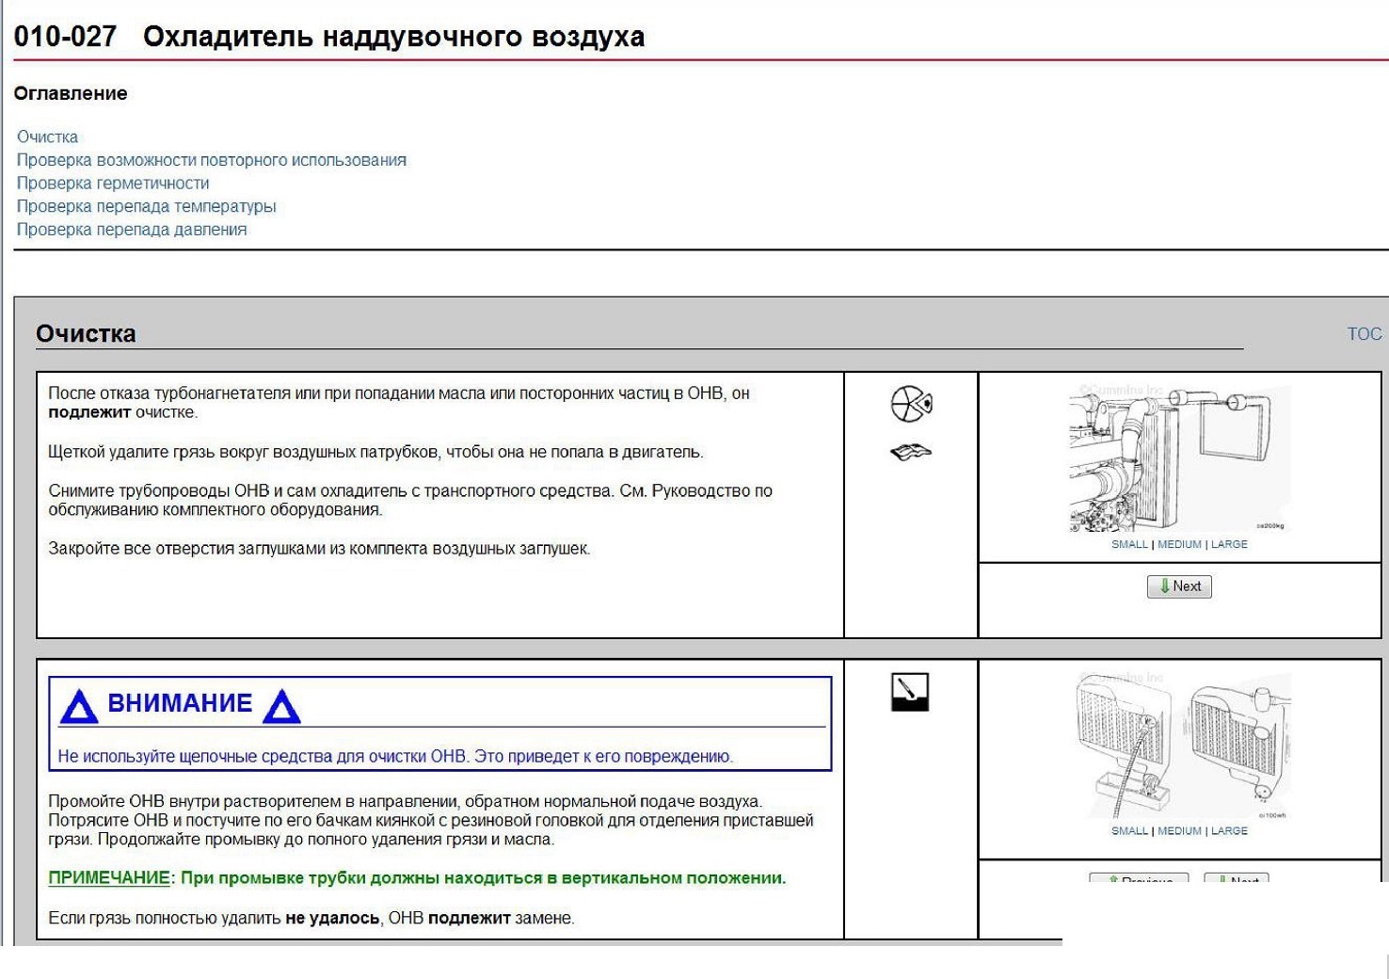Select SMALL size for first image
This screenshot has height=979, width=1389.
click(x=1129, y=544)
